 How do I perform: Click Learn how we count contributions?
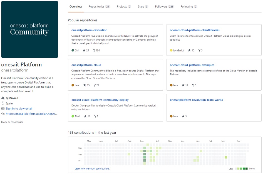[92, 169]
